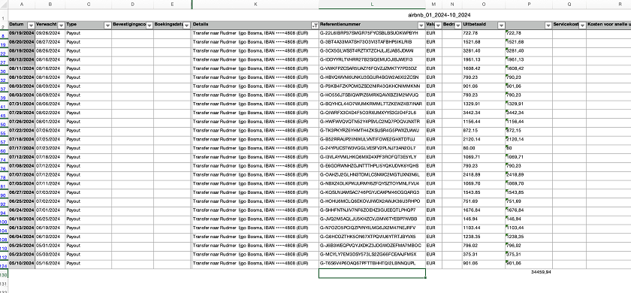Select column R header
Screen dimensions: 631x293
tap(608, 4)
